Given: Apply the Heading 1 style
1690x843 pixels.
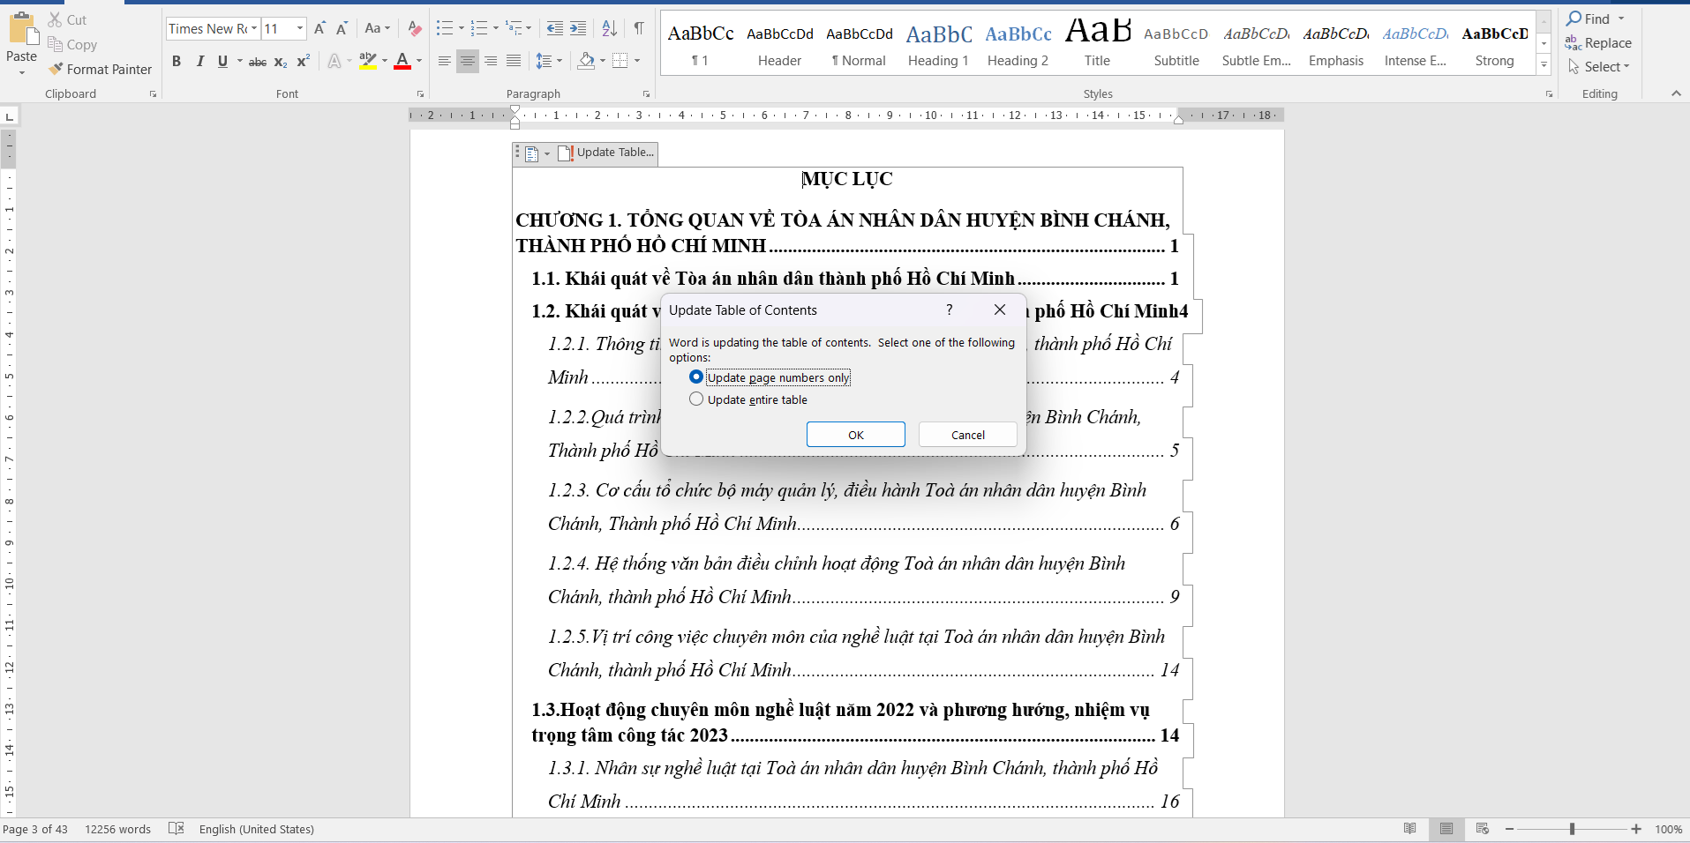Looking at the screenshot, I should [x=938, y=44].
